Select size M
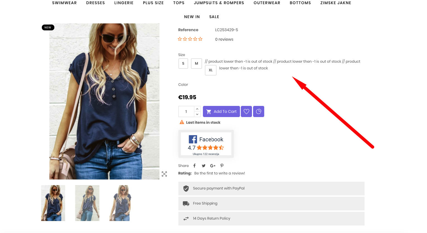427x233 pixels. (x=196, y=64)
